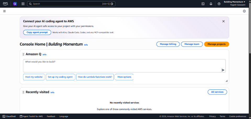This screenshot has height=119, width=251.
Task: Click Manage billing button
Action: tap(168, 44)
